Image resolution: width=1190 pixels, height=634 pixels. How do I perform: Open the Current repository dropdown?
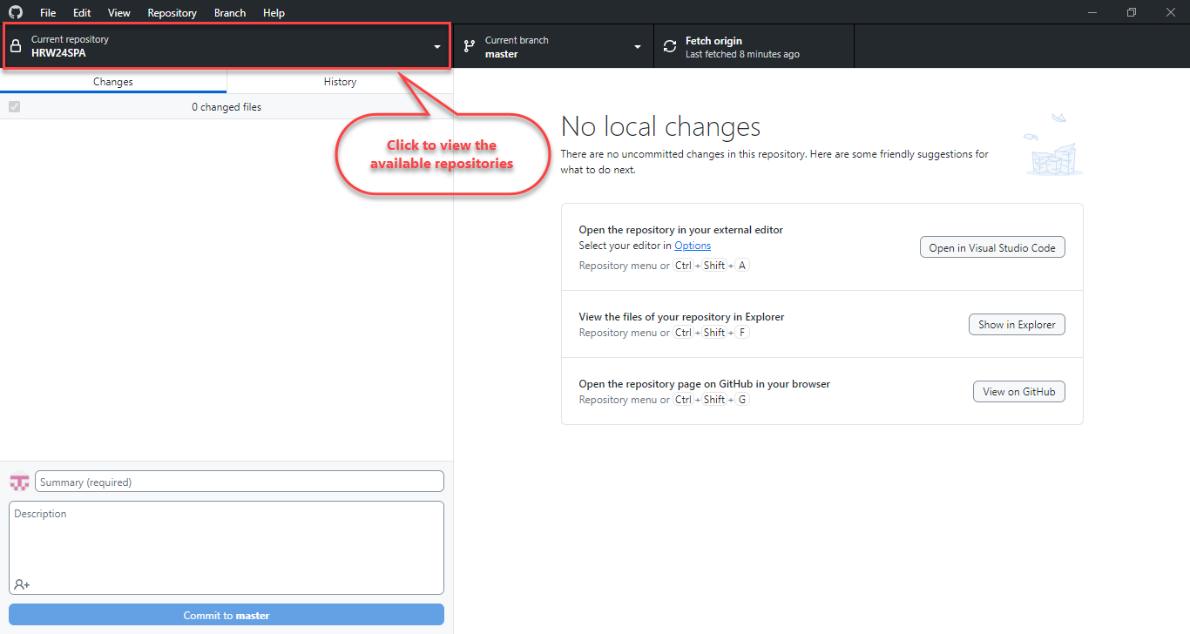227,45
